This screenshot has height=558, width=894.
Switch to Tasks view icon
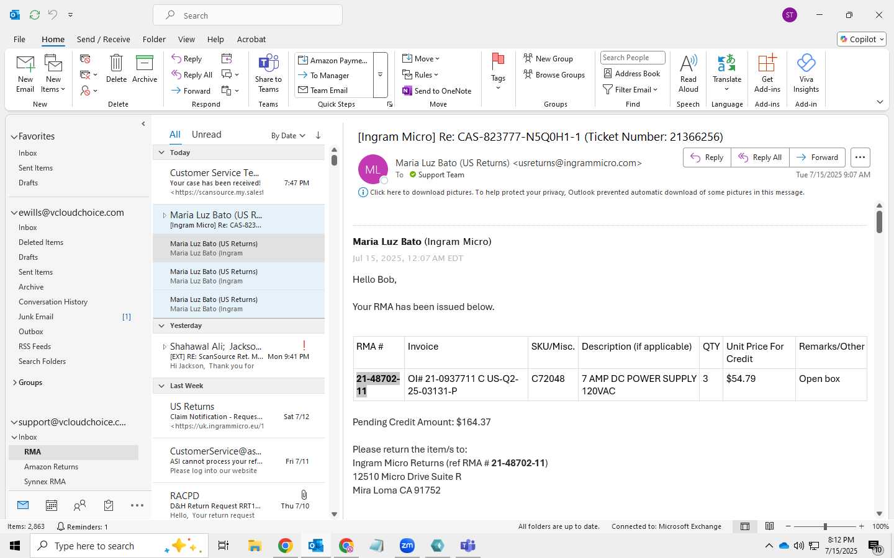[109, 505]
